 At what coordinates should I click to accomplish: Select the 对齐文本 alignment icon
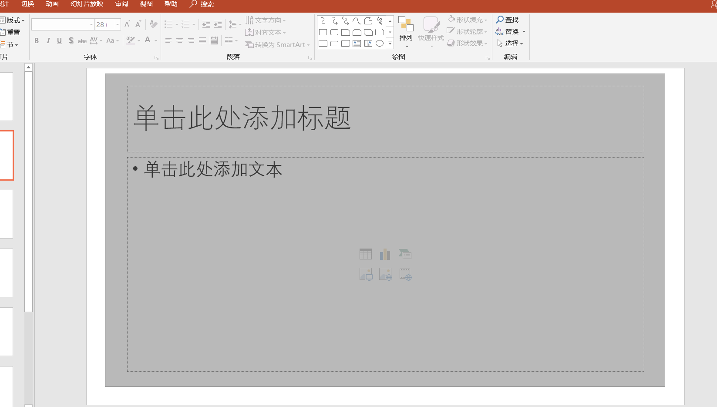[x=265, y=32]
